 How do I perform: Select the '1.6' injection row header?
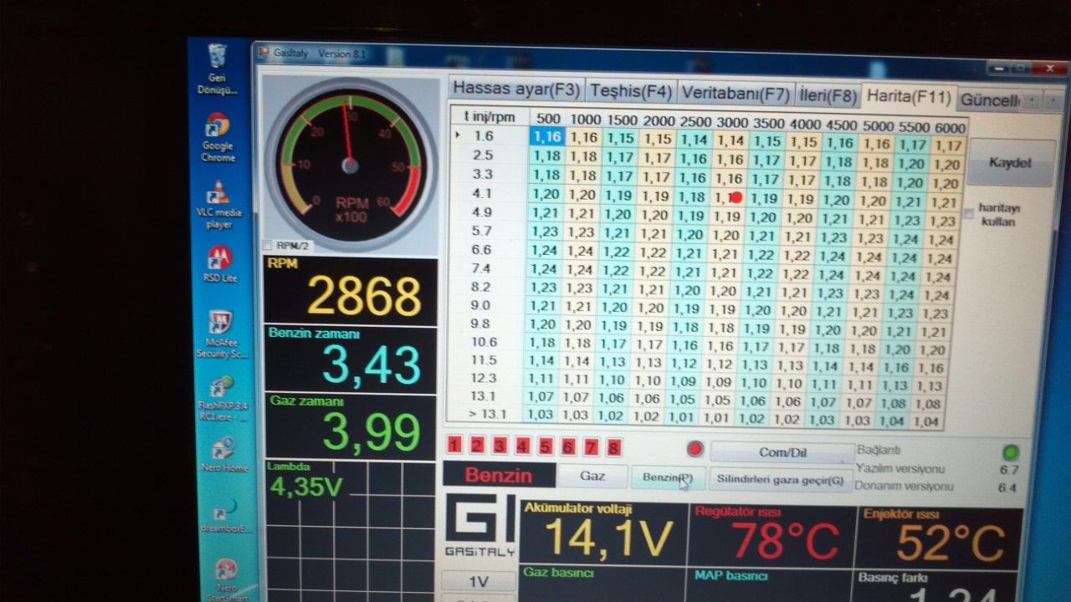coord(484,135)
